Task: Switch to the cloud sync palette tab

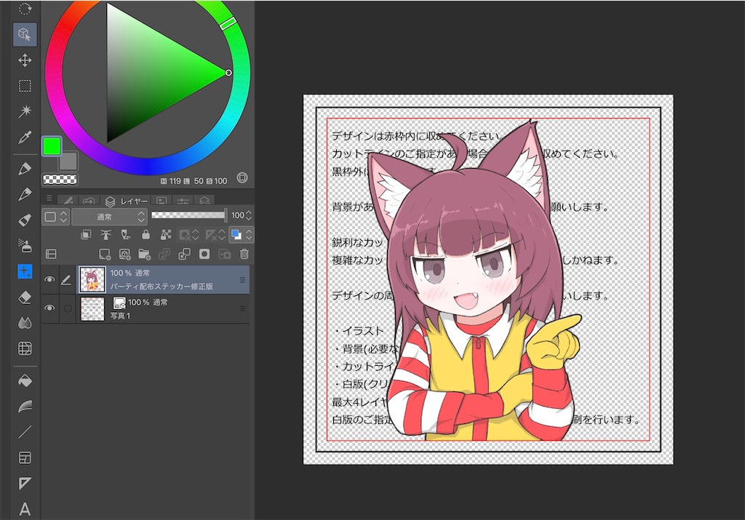Action: [x=89, y=201]
